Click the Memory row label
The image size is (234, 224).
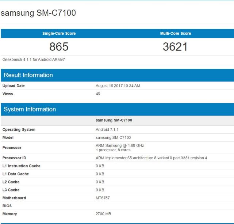coord(10,214)
